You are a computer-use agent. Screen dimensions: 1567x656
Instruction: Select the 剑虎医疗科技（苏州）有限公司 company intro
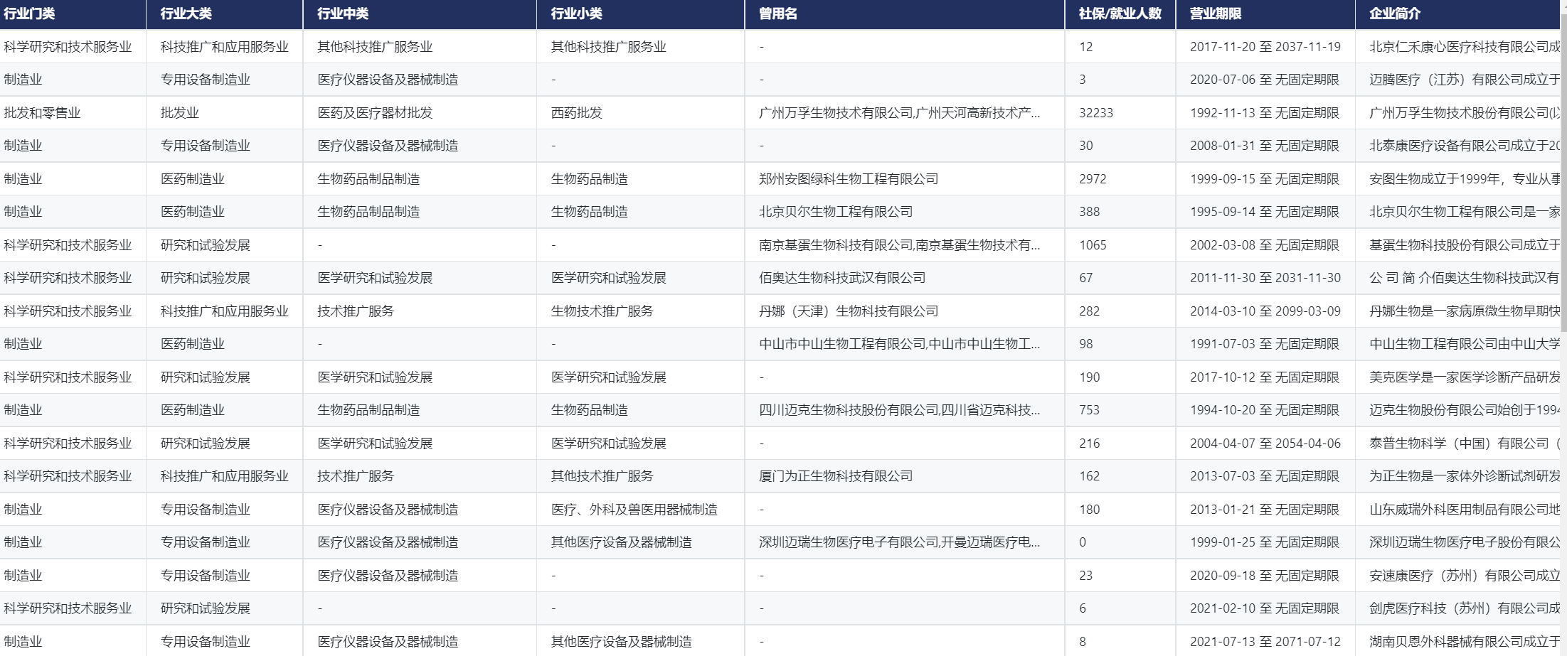tap(1465, 608)
